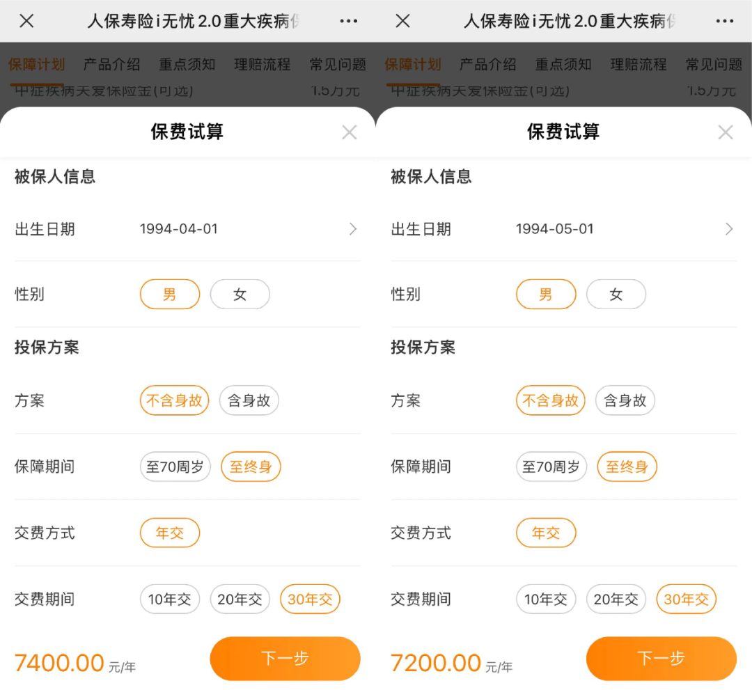752x690 pixels.
Task: Dismiss the left 保费试算 panel with its X
Action: point(350,132)
